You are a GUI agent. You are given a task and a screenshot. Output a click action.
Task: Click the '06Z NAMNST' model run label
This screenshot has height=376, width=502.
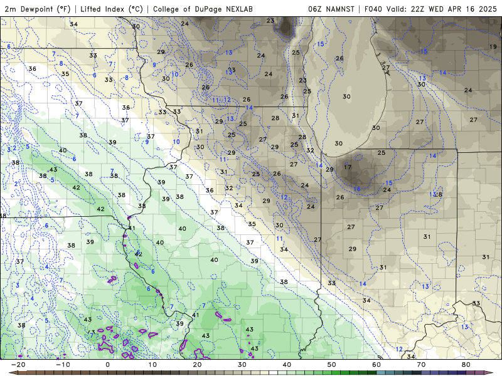pos(331,9)
